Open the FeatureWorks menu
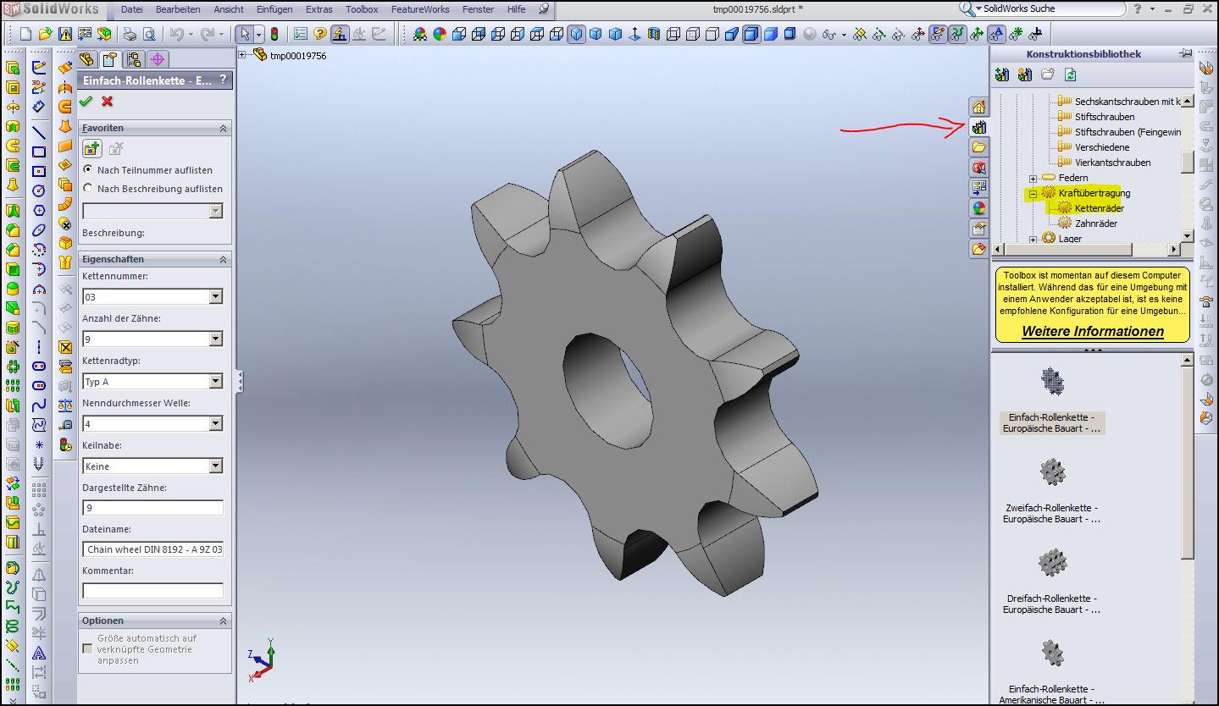The height and width of the screenshot is (706, 1219). click(419, 9)
